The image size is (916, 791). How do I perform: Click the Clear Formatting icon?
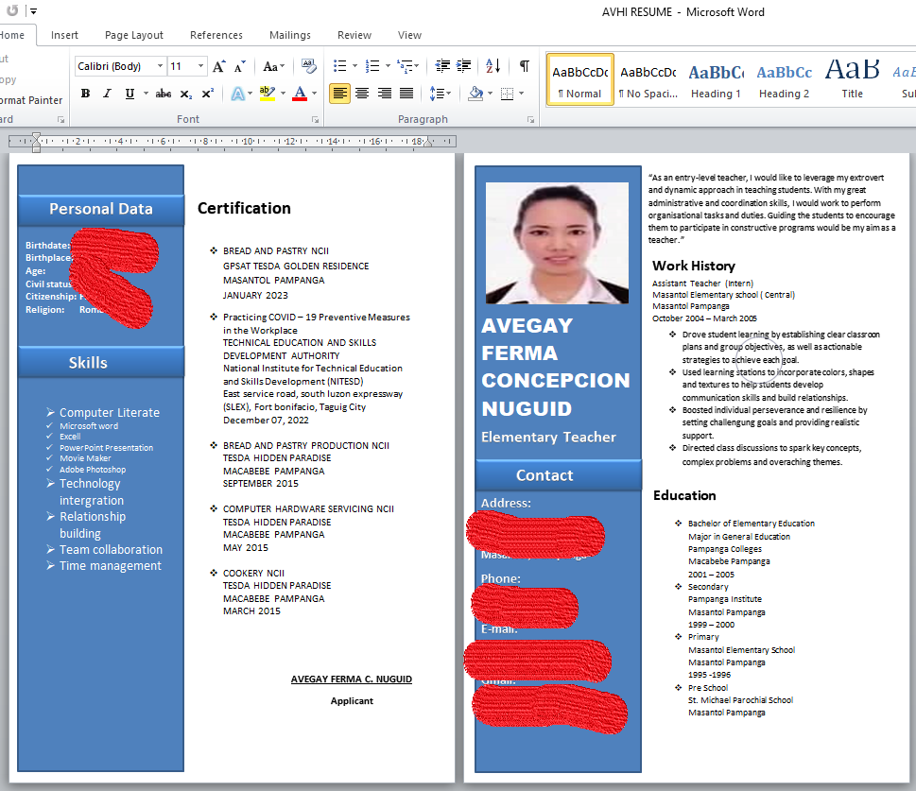(308, 66)
